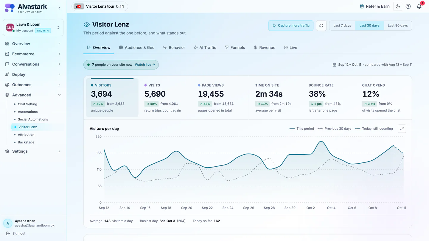Select Last 7 days range
Screen dimensions: 429x241
[x=342, y=26]
